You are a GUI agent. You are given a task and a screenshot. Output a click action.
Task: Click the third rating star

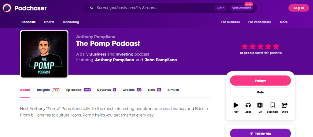(260, 47)
